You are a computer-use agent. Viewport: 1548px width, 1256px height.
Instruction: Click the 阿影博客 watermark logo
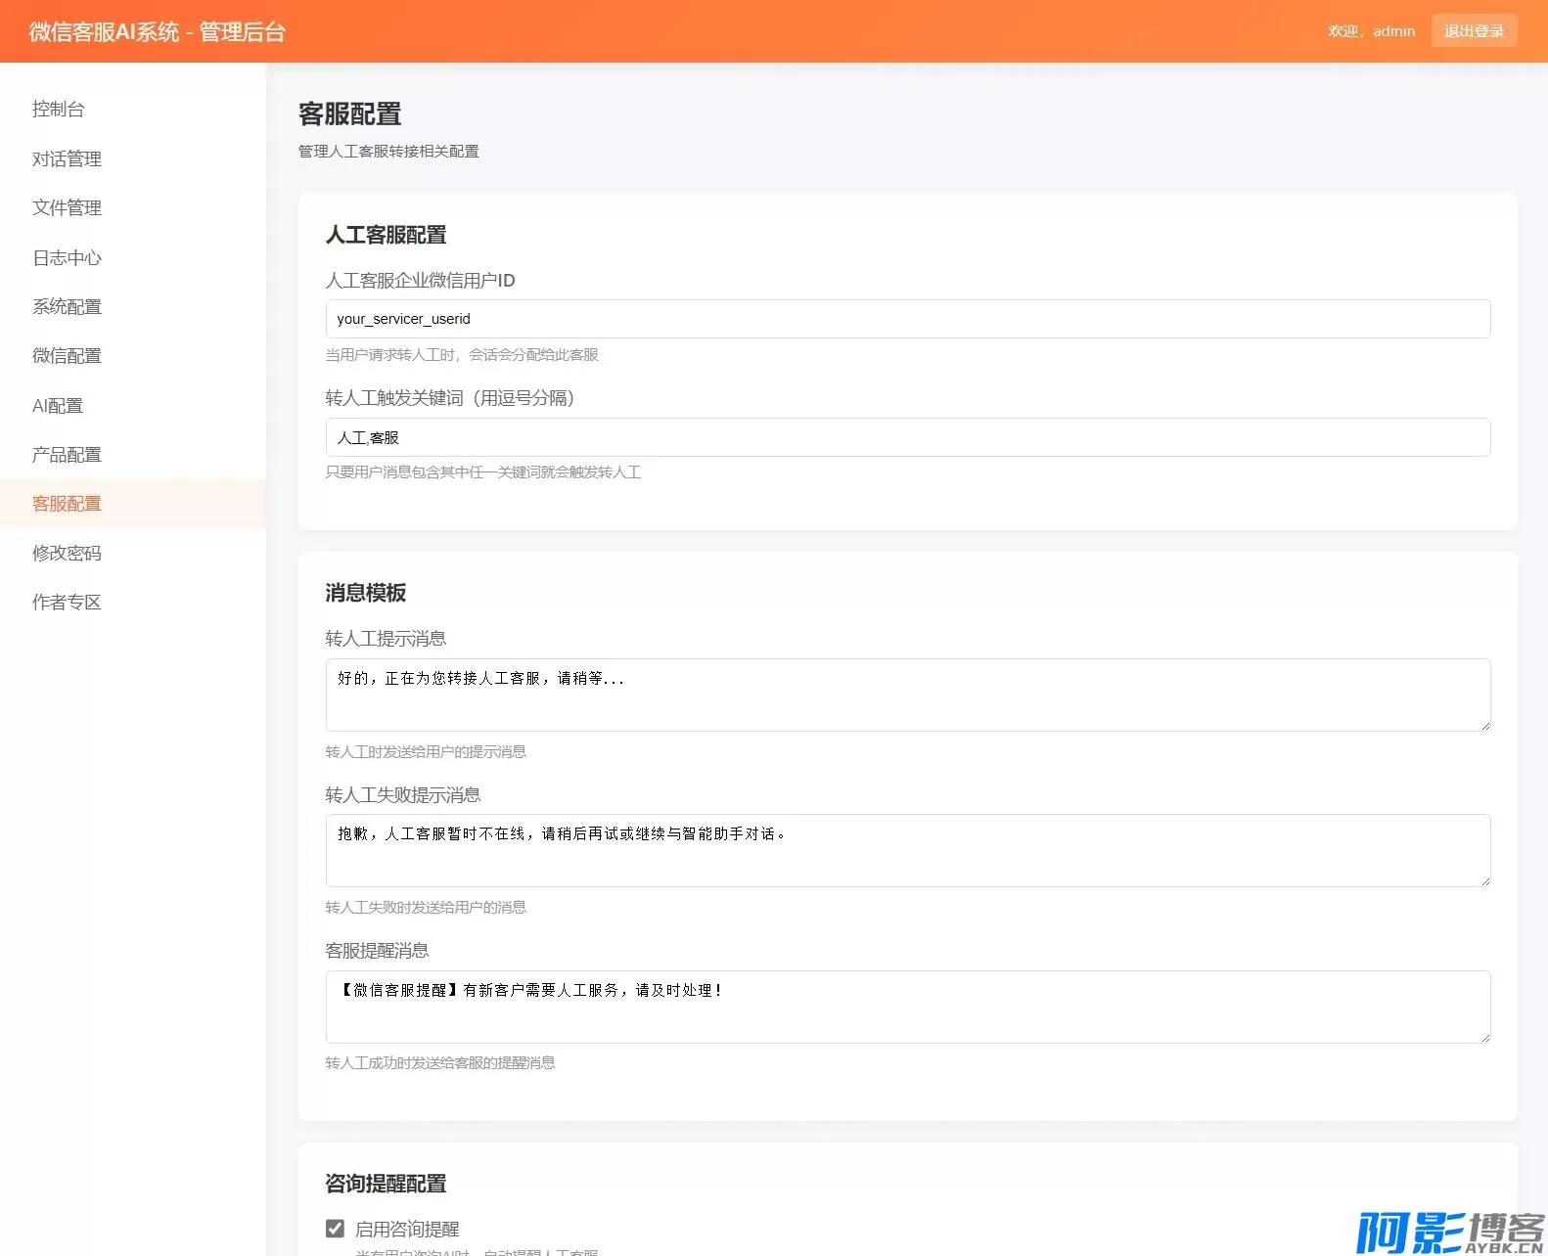[1449, 1232]
